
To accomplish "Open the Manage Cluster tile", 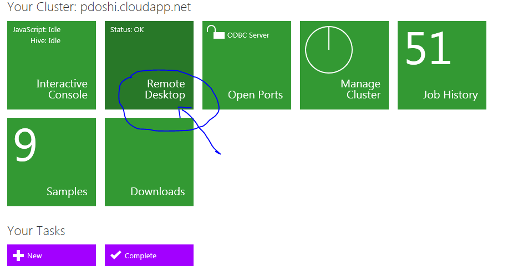I will [x=344, y=65].
